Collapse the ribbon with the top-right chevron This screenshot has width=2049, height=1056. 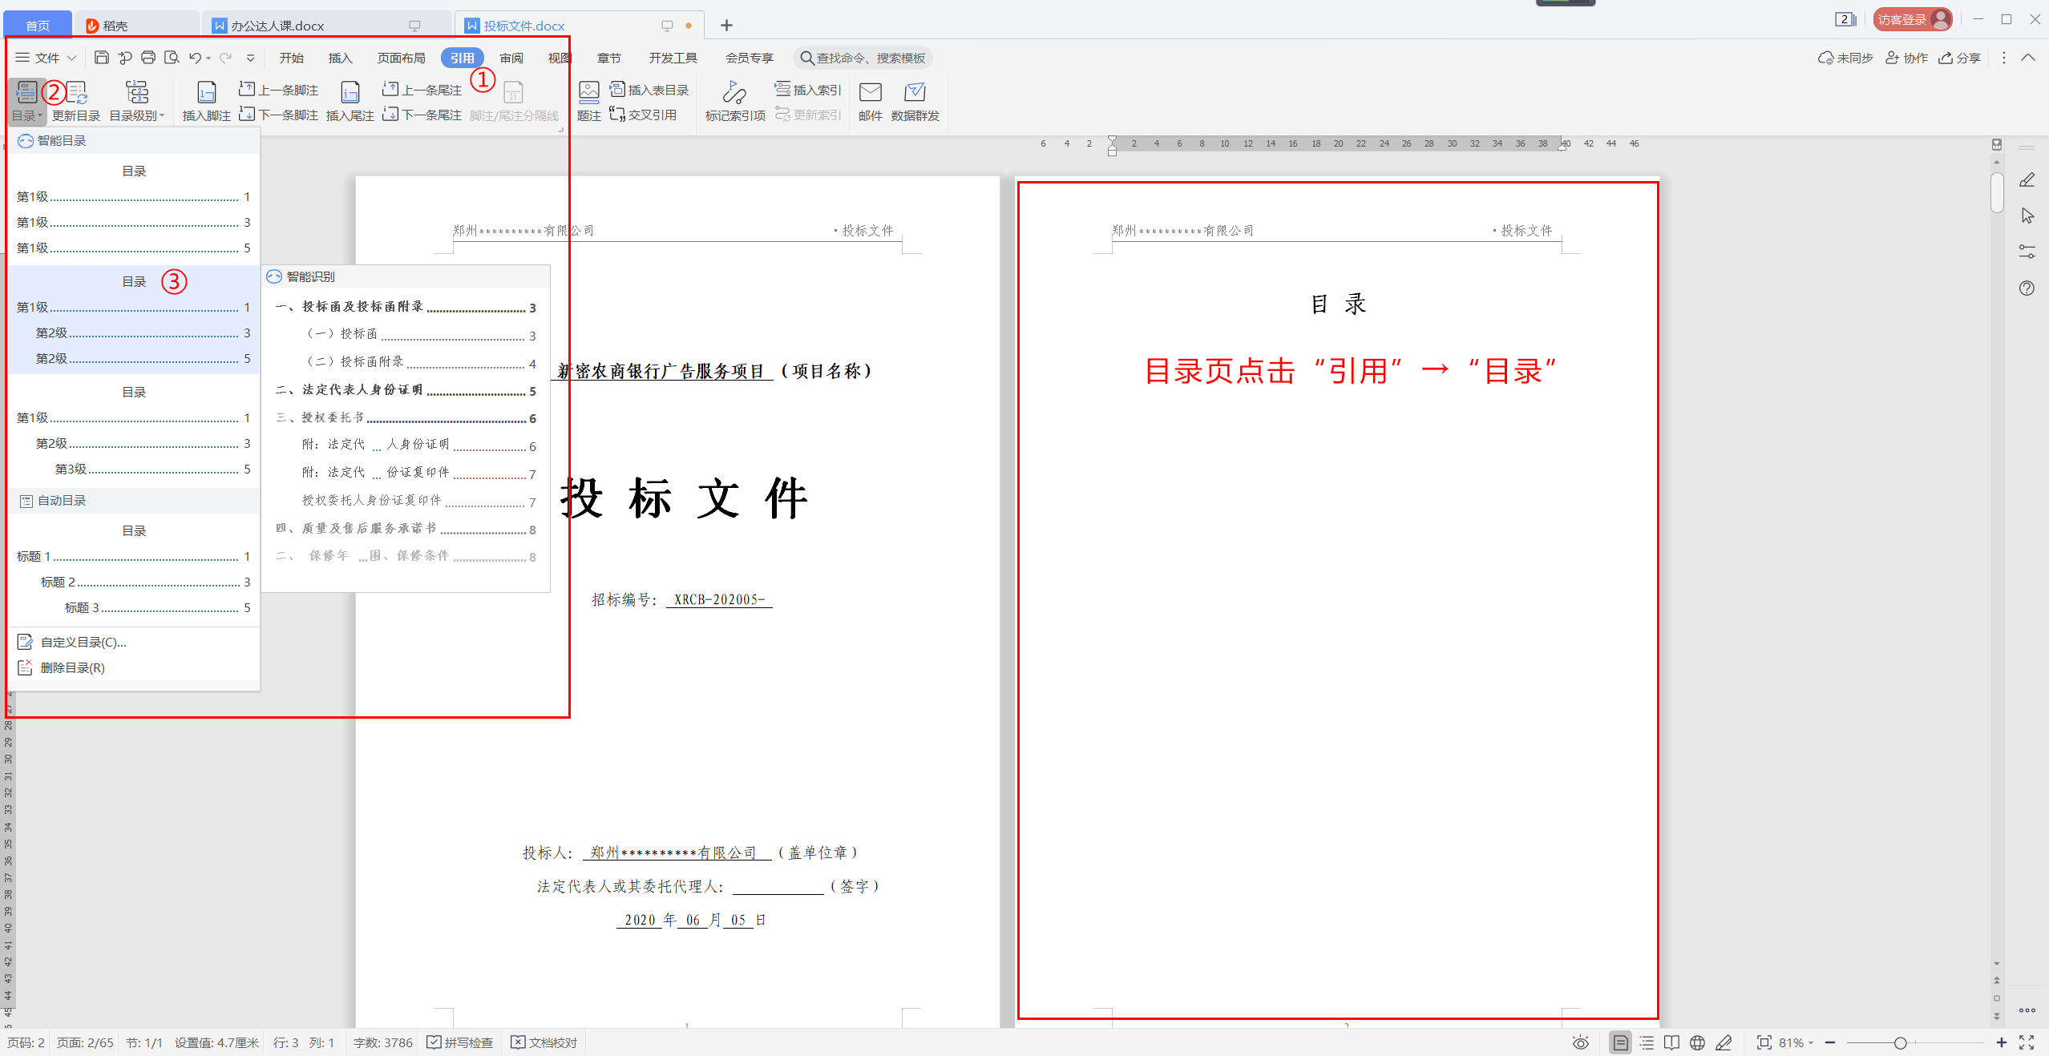click(x=2028, y=58)
